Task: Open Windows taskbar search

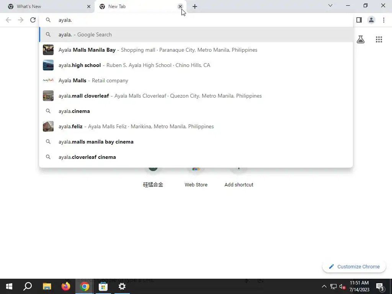Action: pos(28,286)
